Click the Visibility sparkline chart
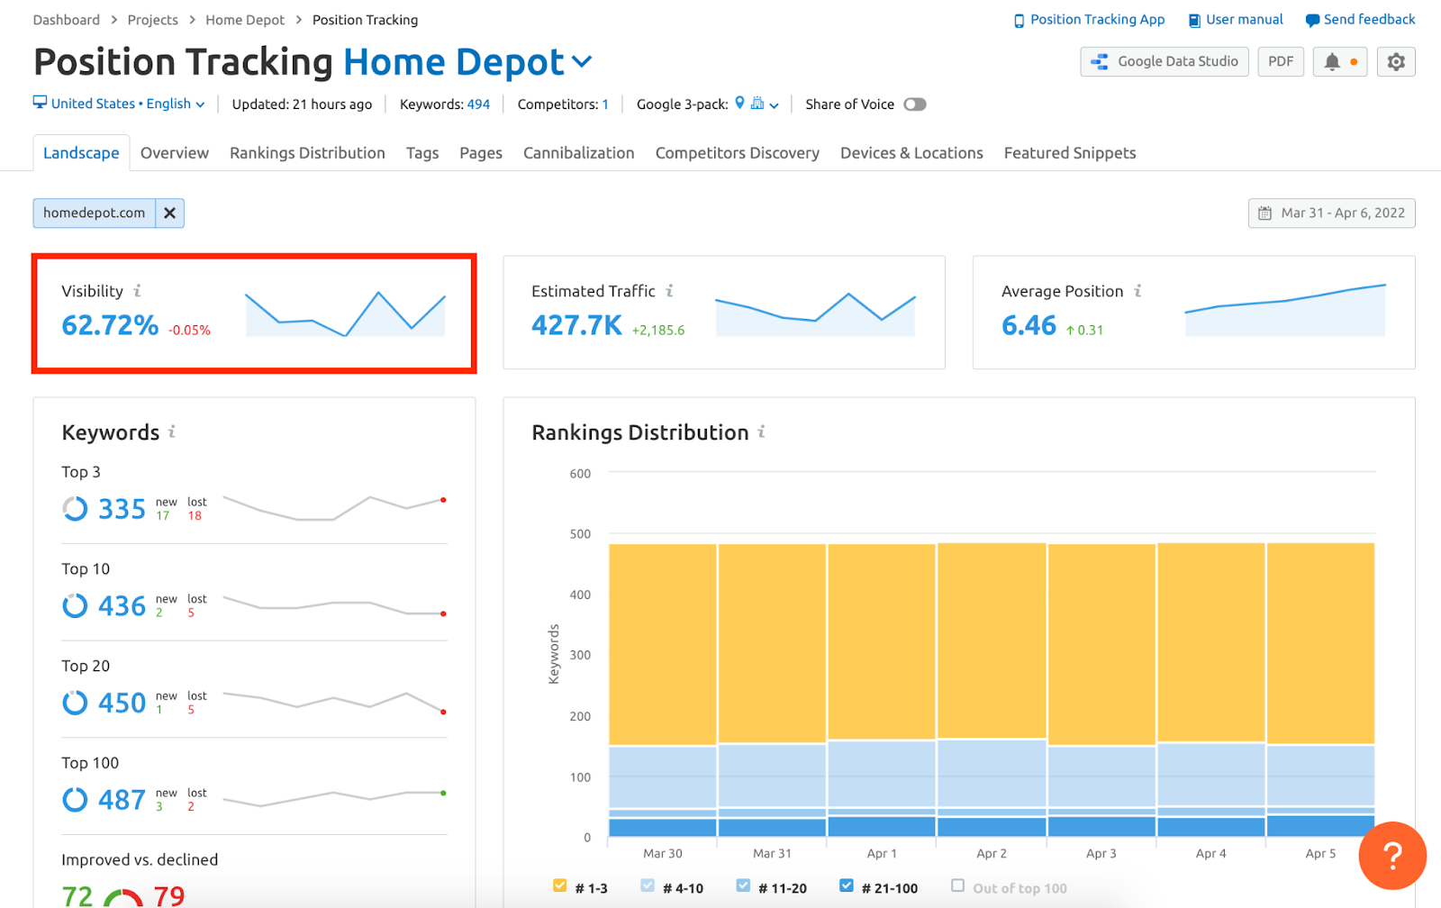The width and height of the screenshot is (1441, 908). 346,313
